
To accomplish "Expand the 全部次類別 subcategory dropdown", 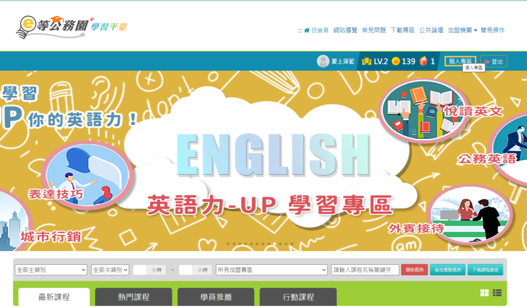I will [110, 270].
